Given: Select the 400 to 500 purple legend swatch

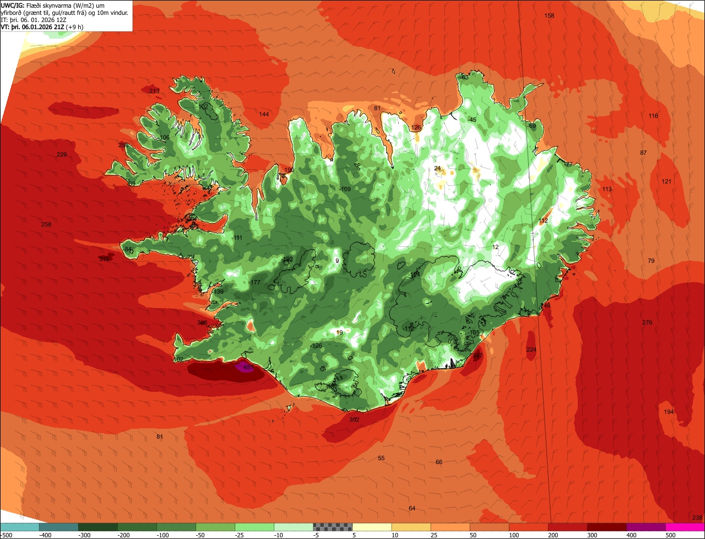Looking at the screenshot, I should [646, 527].
